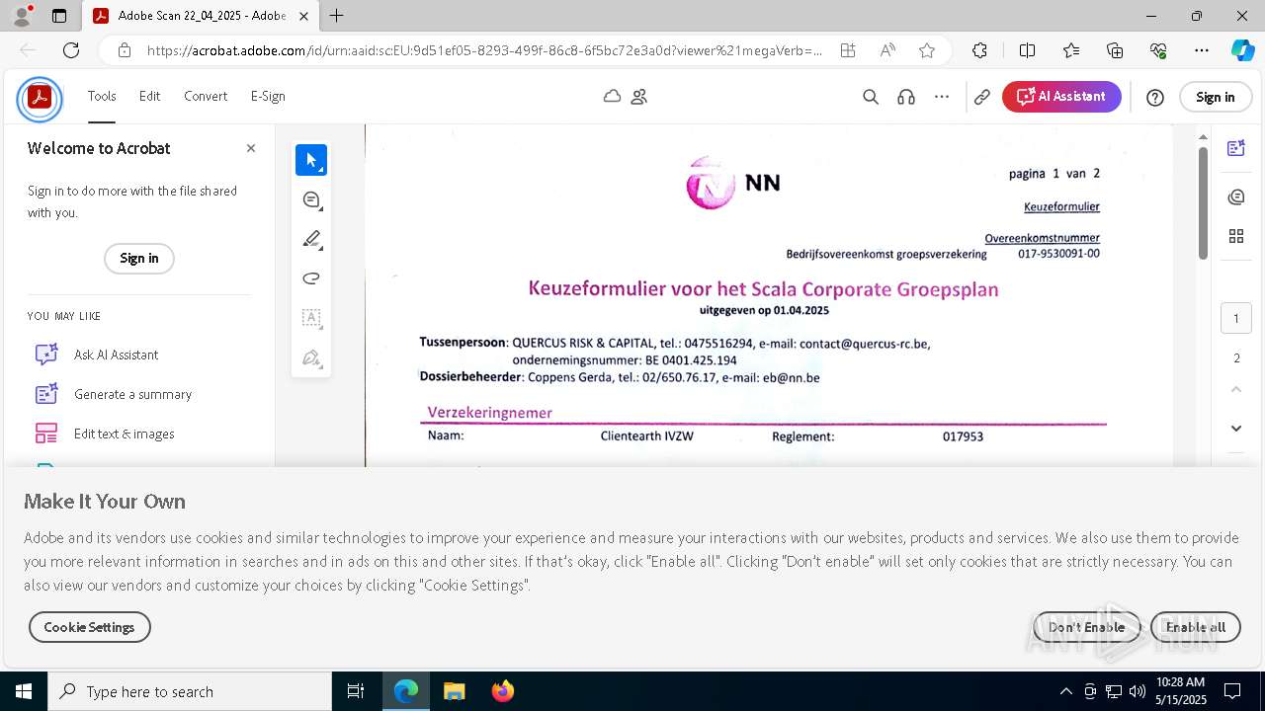Open the comments panel in right rail
Viewport: 1265px width, 711px height.
coord(1235,197)
